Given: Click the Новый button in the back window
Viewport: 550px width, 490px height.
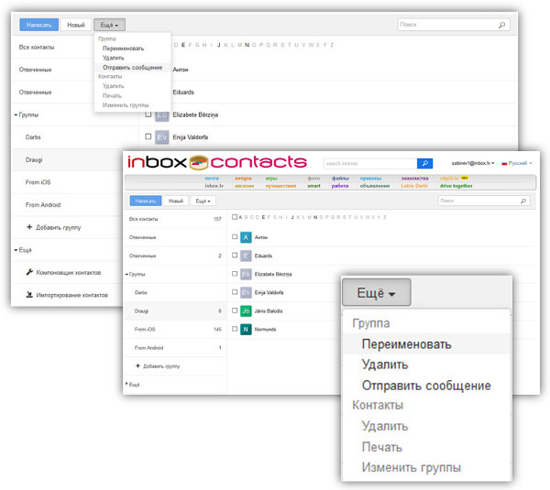Looking at the screenshot, I should (x=76, y=25).
